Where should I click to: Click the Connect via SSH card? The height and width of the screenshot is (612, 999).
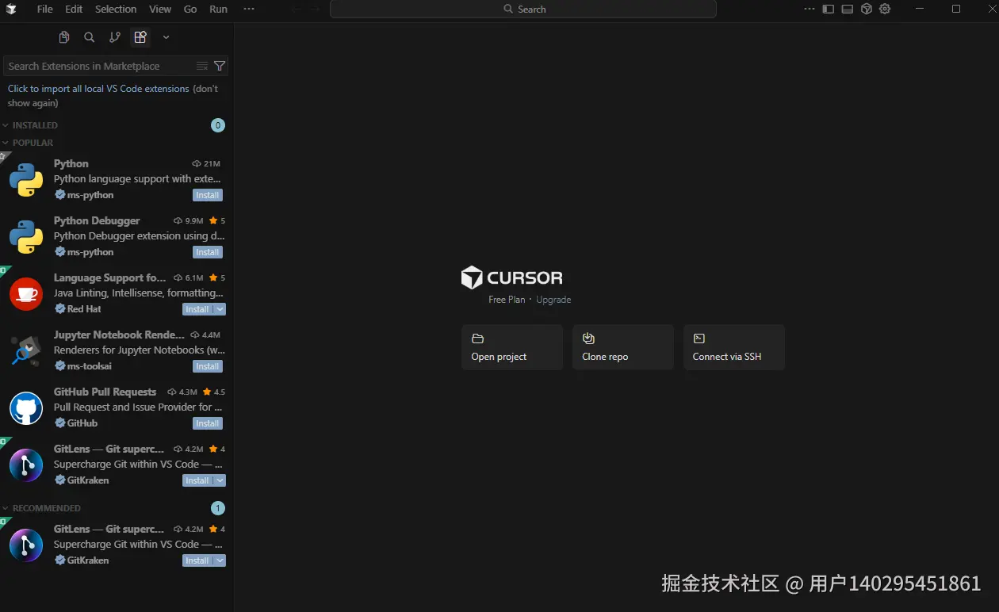tap(734, 347)
